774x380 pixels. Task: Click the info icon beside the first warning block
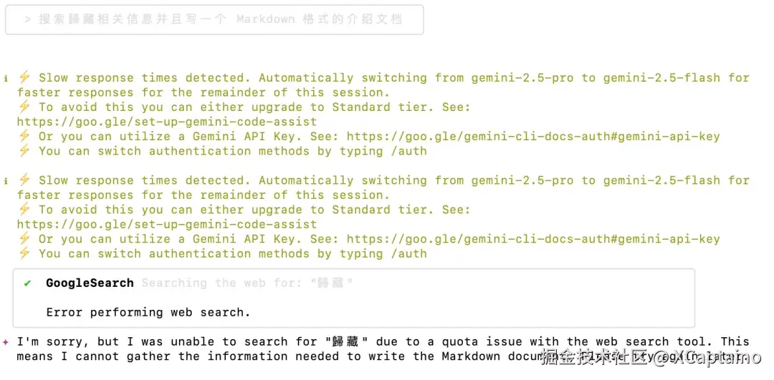pos(6,78)
